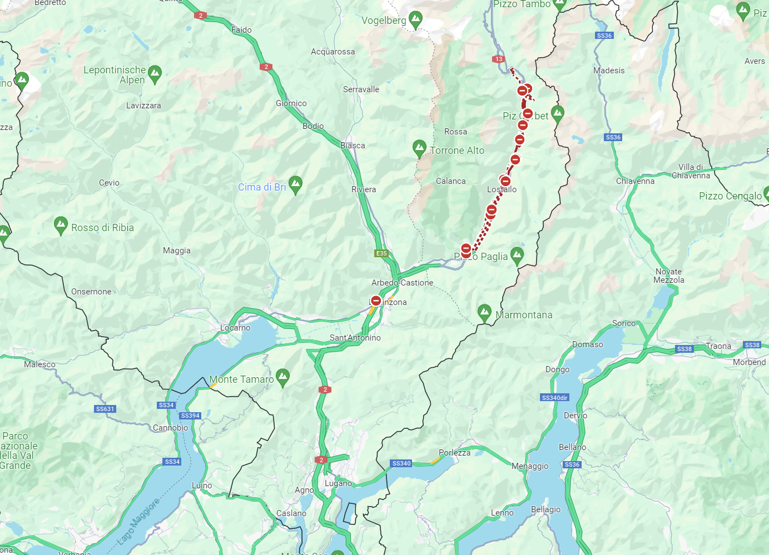This screenshot has width=769, height=555.
Task: Click the Monte Tamaro mountain icon
Action: click(282, 377)
